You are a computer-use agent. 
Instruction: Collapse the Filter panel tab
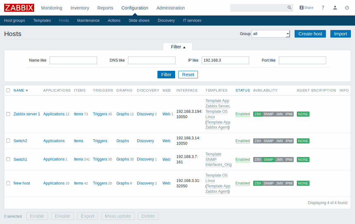pyautogui.click(x=178, y=47)
